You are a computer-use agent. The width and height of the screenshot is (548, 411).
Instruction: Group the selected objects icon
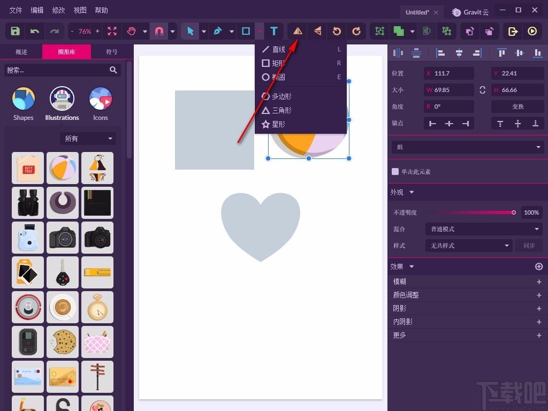379,31
